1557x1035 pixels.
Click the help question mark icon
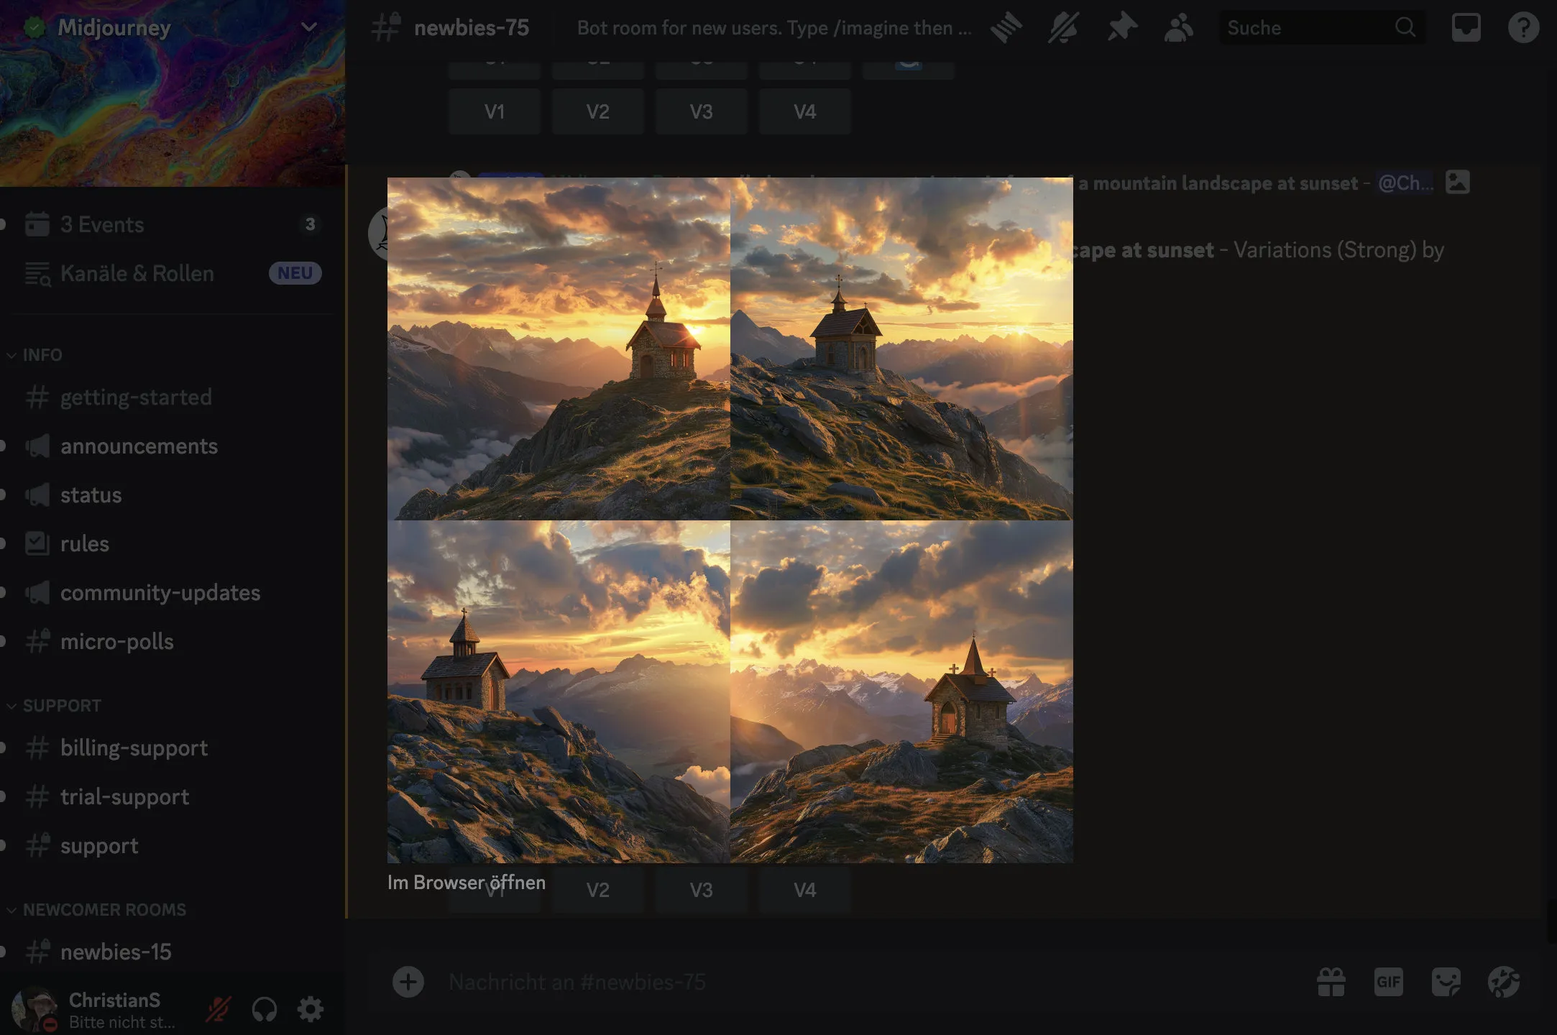(x=1523, y=28)
